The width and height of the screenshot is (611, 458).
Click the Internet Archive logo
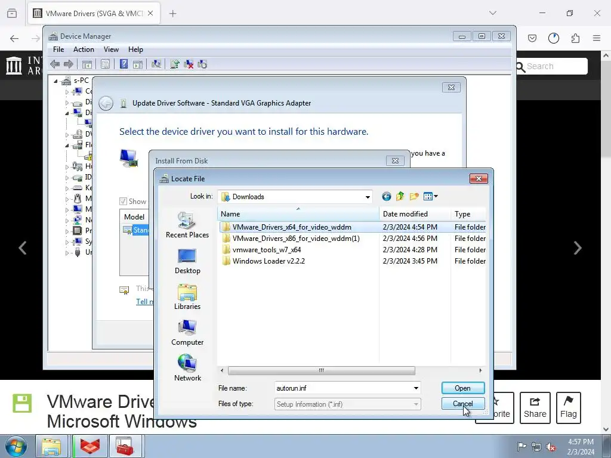[14, 66]
